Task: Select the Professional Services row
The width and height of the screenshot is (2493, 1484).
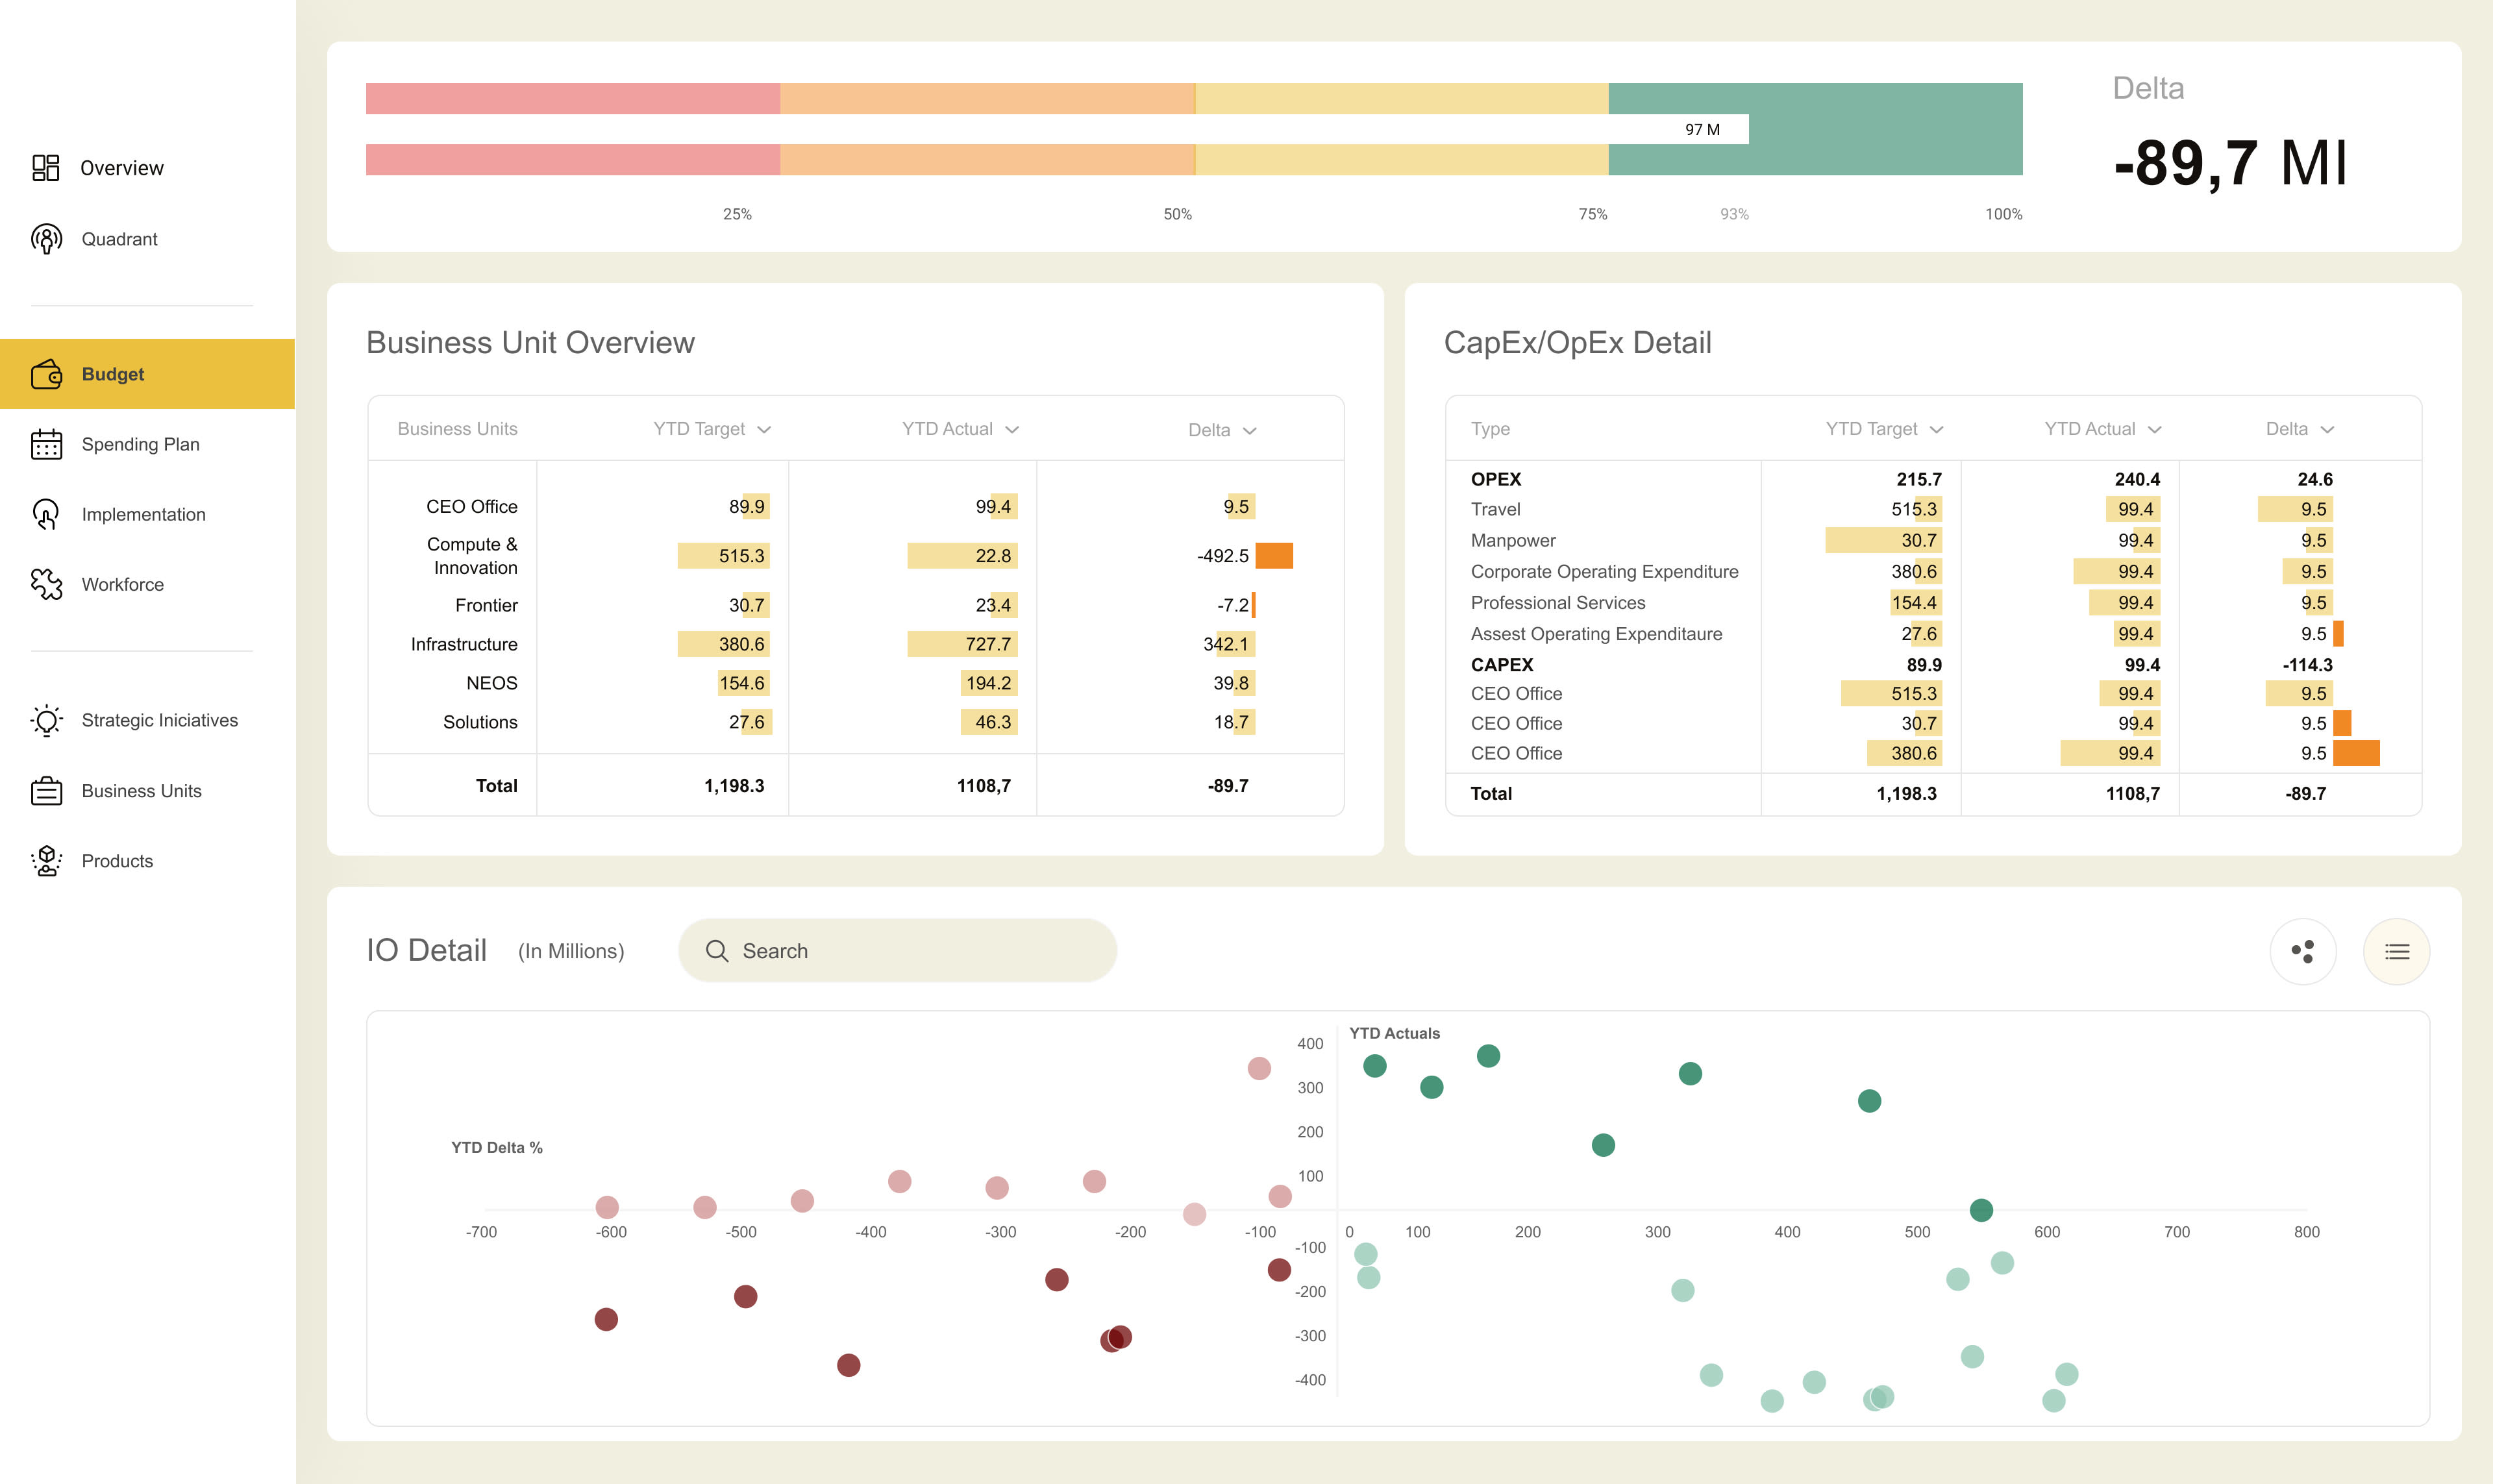Action: tap(1933, 602)
